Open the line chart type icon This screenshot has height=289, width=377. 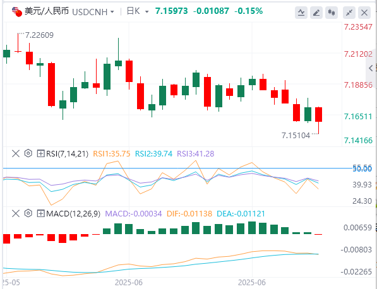click(x=301, y=12)
